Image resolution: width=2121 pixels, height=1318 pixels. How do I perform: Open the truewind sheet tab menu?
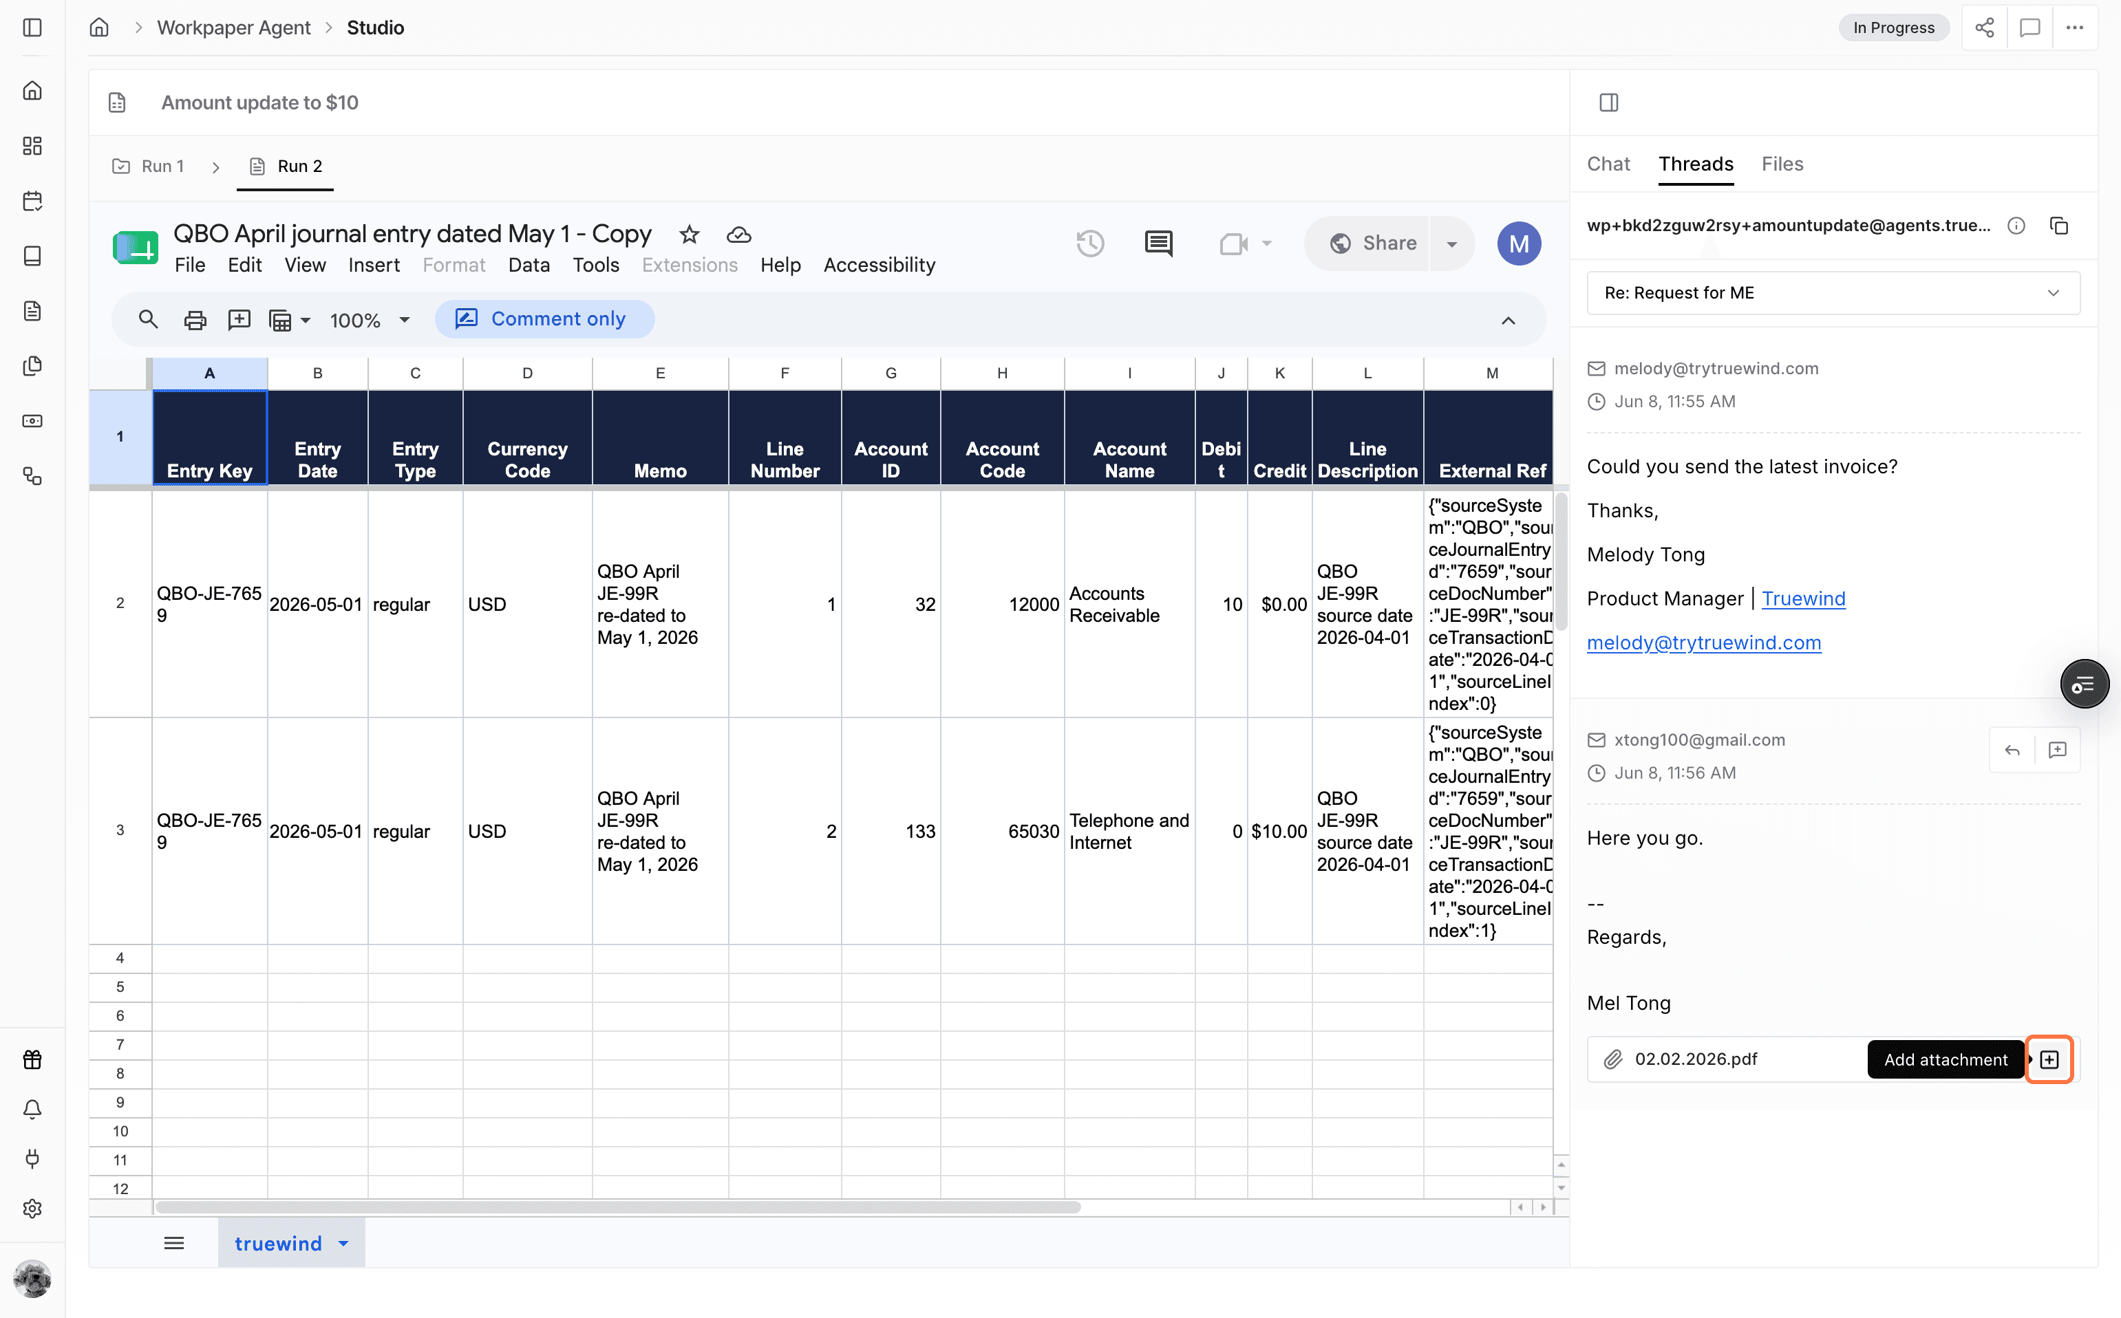343,1244
